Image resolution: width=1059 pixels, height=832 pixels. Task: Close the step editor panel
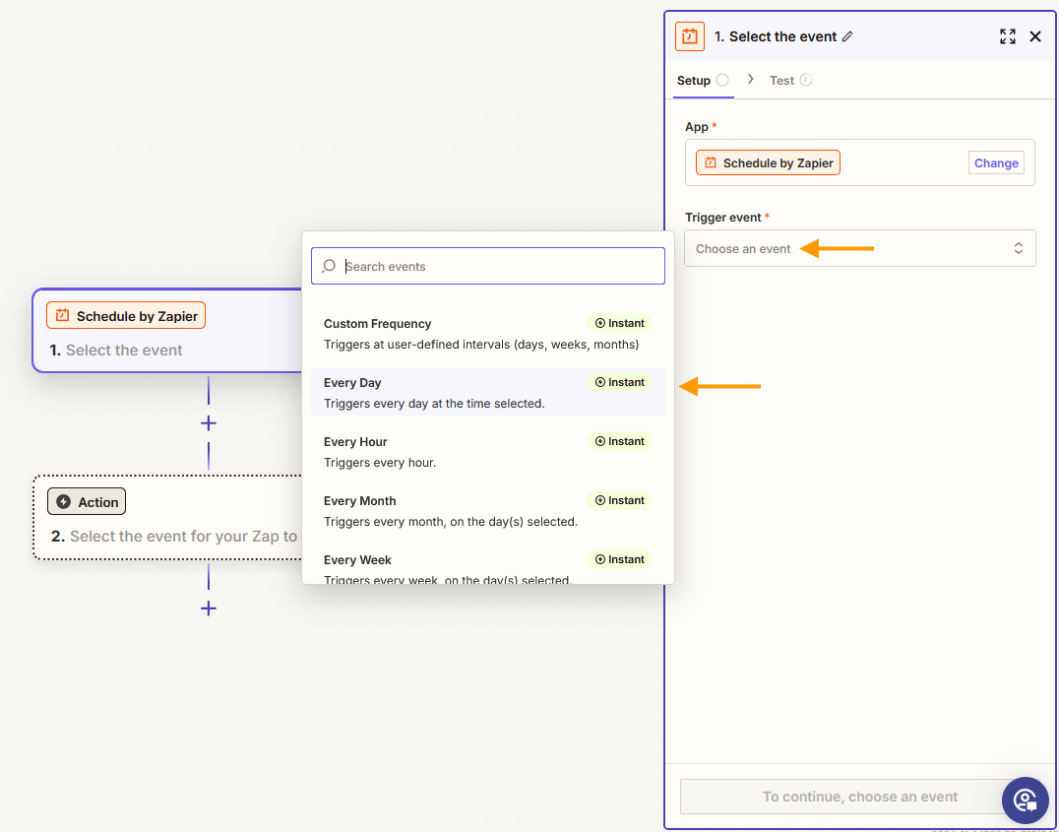[x=1035, y=36]
